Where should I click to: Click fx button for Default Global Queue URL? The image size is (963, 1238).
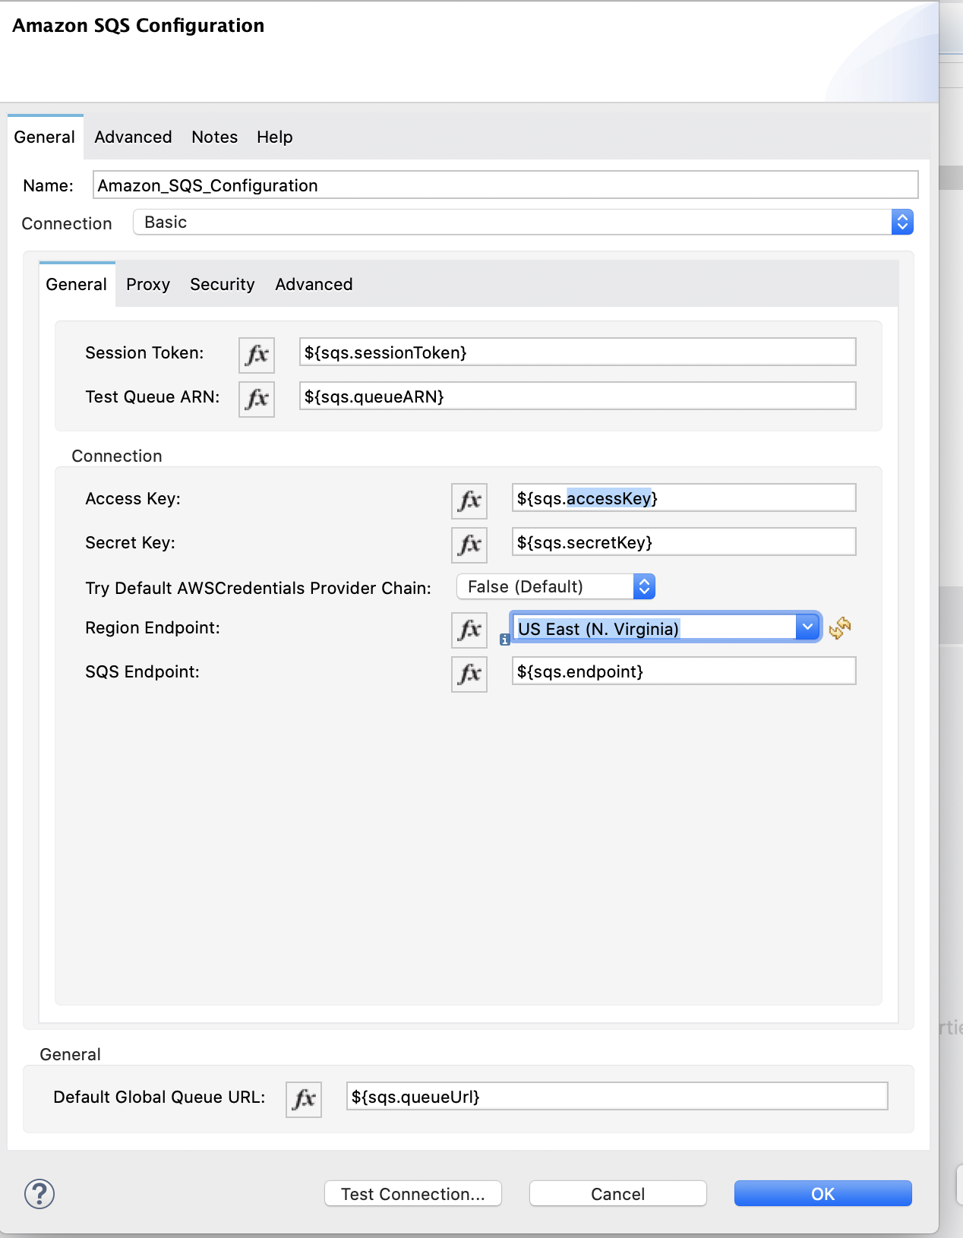(x=304, y=1099)
